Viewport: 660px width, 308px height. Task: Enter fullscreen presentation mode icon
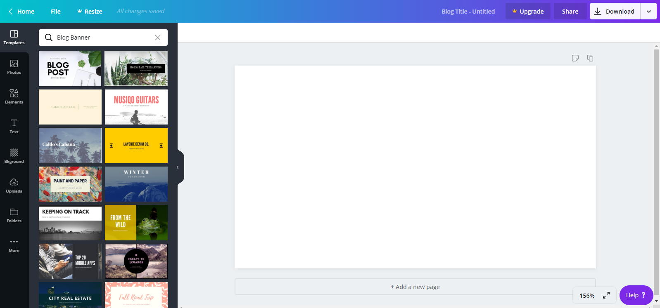tap(606, 295)
